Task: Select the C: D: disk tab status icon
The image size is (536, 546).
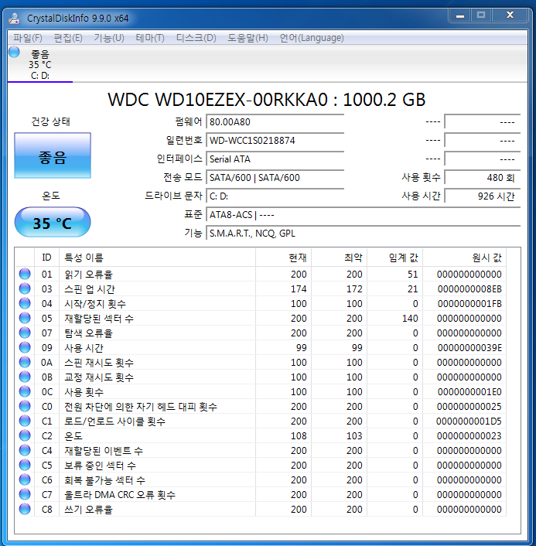Action: (x=14, y=52)
